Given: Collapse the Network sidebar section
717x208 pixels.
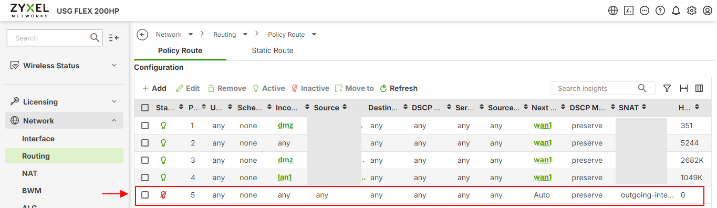Looking at the screenshot, I should click(x=114, y=121).
